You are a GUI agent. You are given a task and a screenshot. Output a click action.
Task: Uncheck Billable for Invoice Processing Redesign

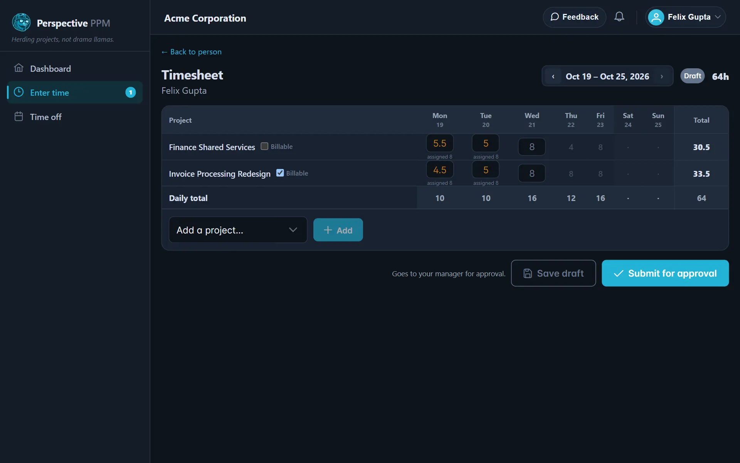[280, 173]
